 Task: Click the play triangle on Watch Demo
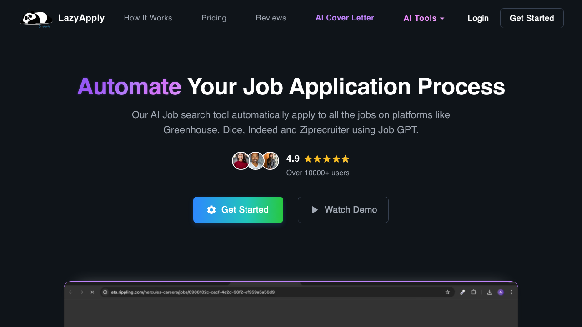(315, 210)
